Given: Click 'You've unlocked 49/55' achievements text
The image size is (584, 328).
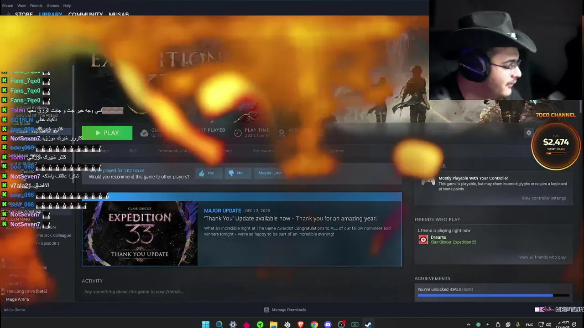Looking at the screenshot, I should pyautogui.click(x=445, y=289).
